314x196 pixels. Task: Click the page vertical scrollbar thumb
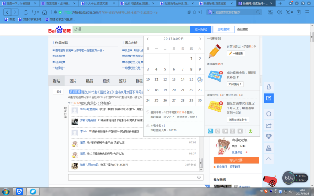(x=312, y=37)
